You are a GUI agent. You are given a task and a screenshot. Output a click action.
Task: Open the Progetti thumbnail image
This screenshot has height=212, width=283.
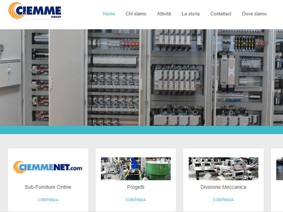pos(136,169)
